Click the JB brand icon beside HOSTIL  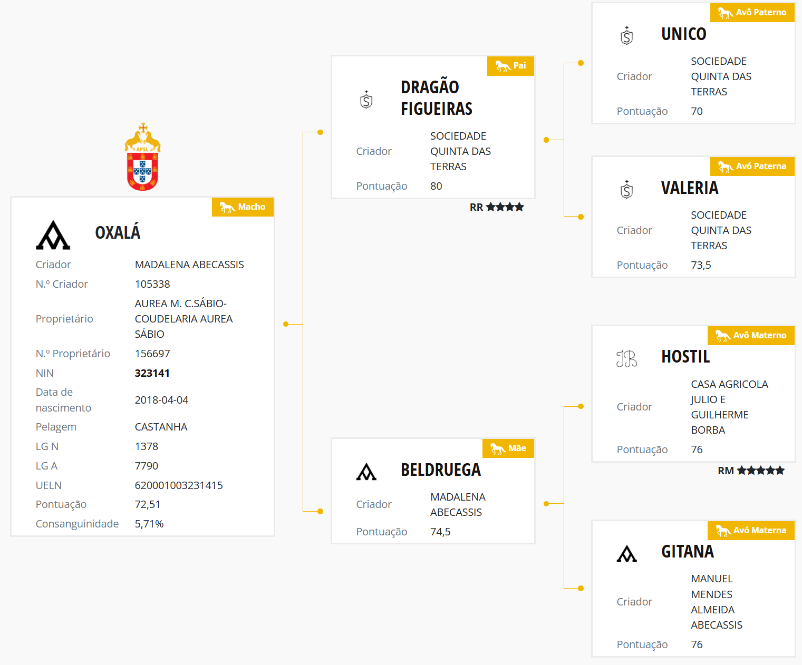(626, 359)
